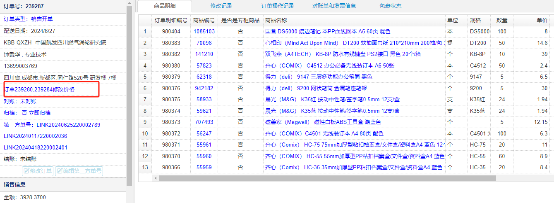554x203 pixels.
Task: Click the 单位 column header
Action: click(457, 20)
